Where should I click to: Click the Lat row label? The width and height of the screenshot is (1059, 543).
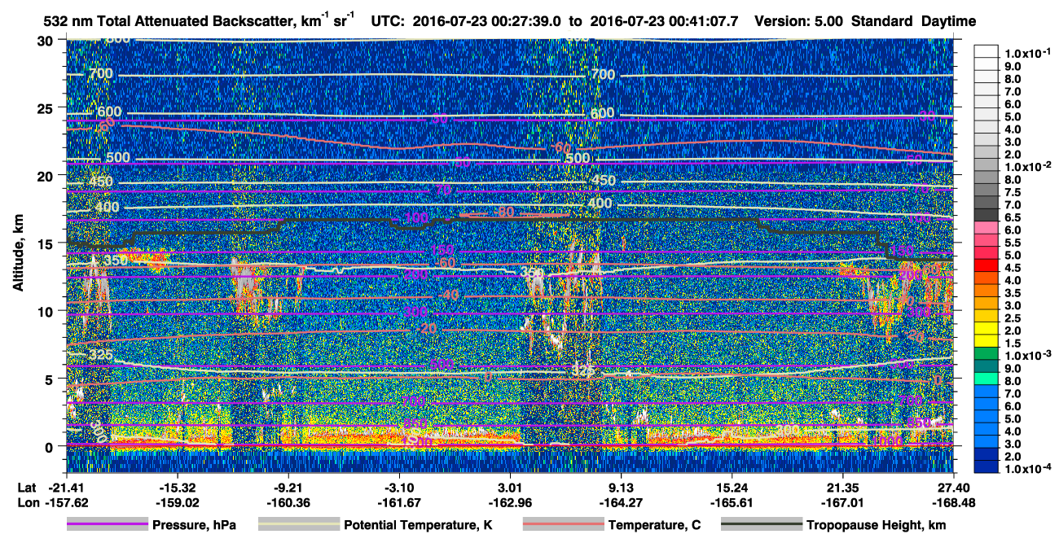[x=26, y=487]
